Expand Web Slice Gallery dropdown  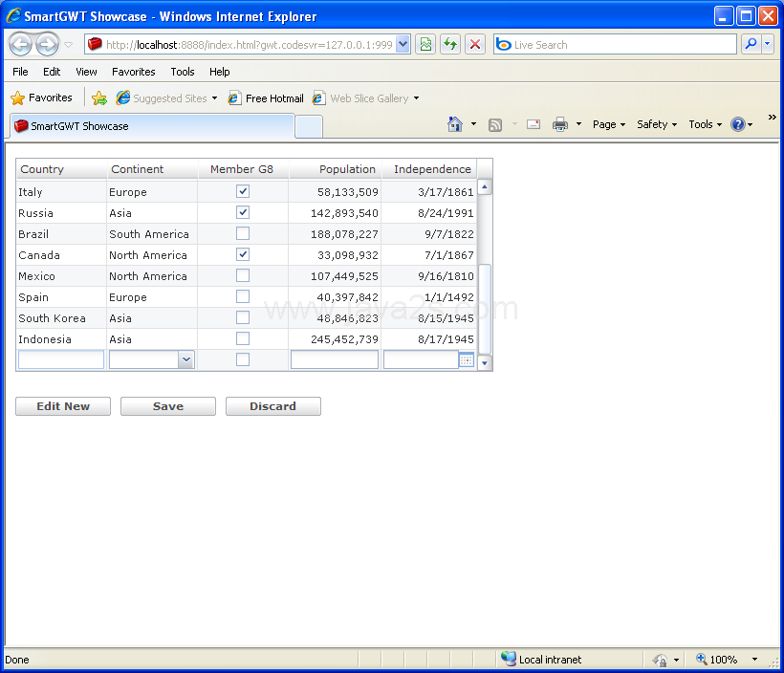pos(416,98)
